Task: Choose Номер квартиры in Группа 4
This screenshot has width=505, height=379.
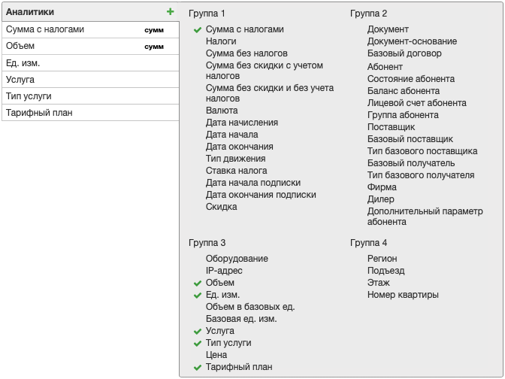Action: (x=403, y=295)
